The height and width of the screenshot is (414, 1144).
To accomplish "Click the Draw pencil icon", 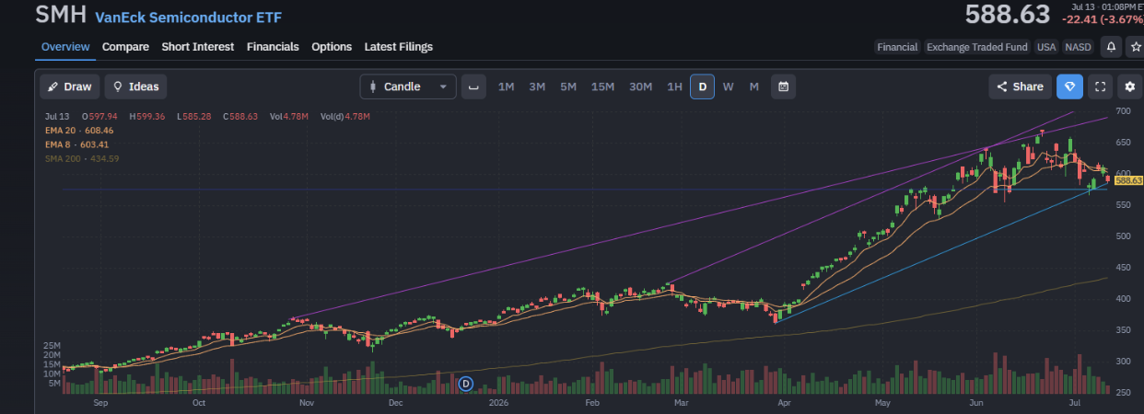I will click(53, 86).
